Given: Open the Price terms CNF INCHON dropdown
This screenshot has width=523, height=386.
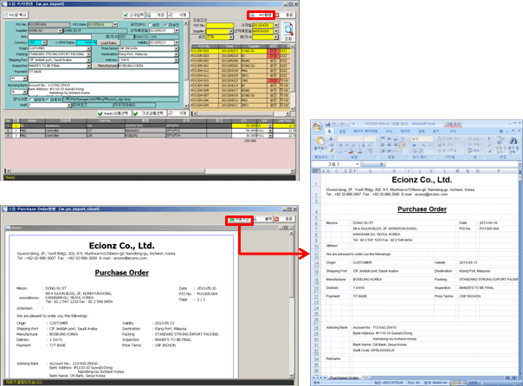Looking at the screenshot, I should click(177, 48).
